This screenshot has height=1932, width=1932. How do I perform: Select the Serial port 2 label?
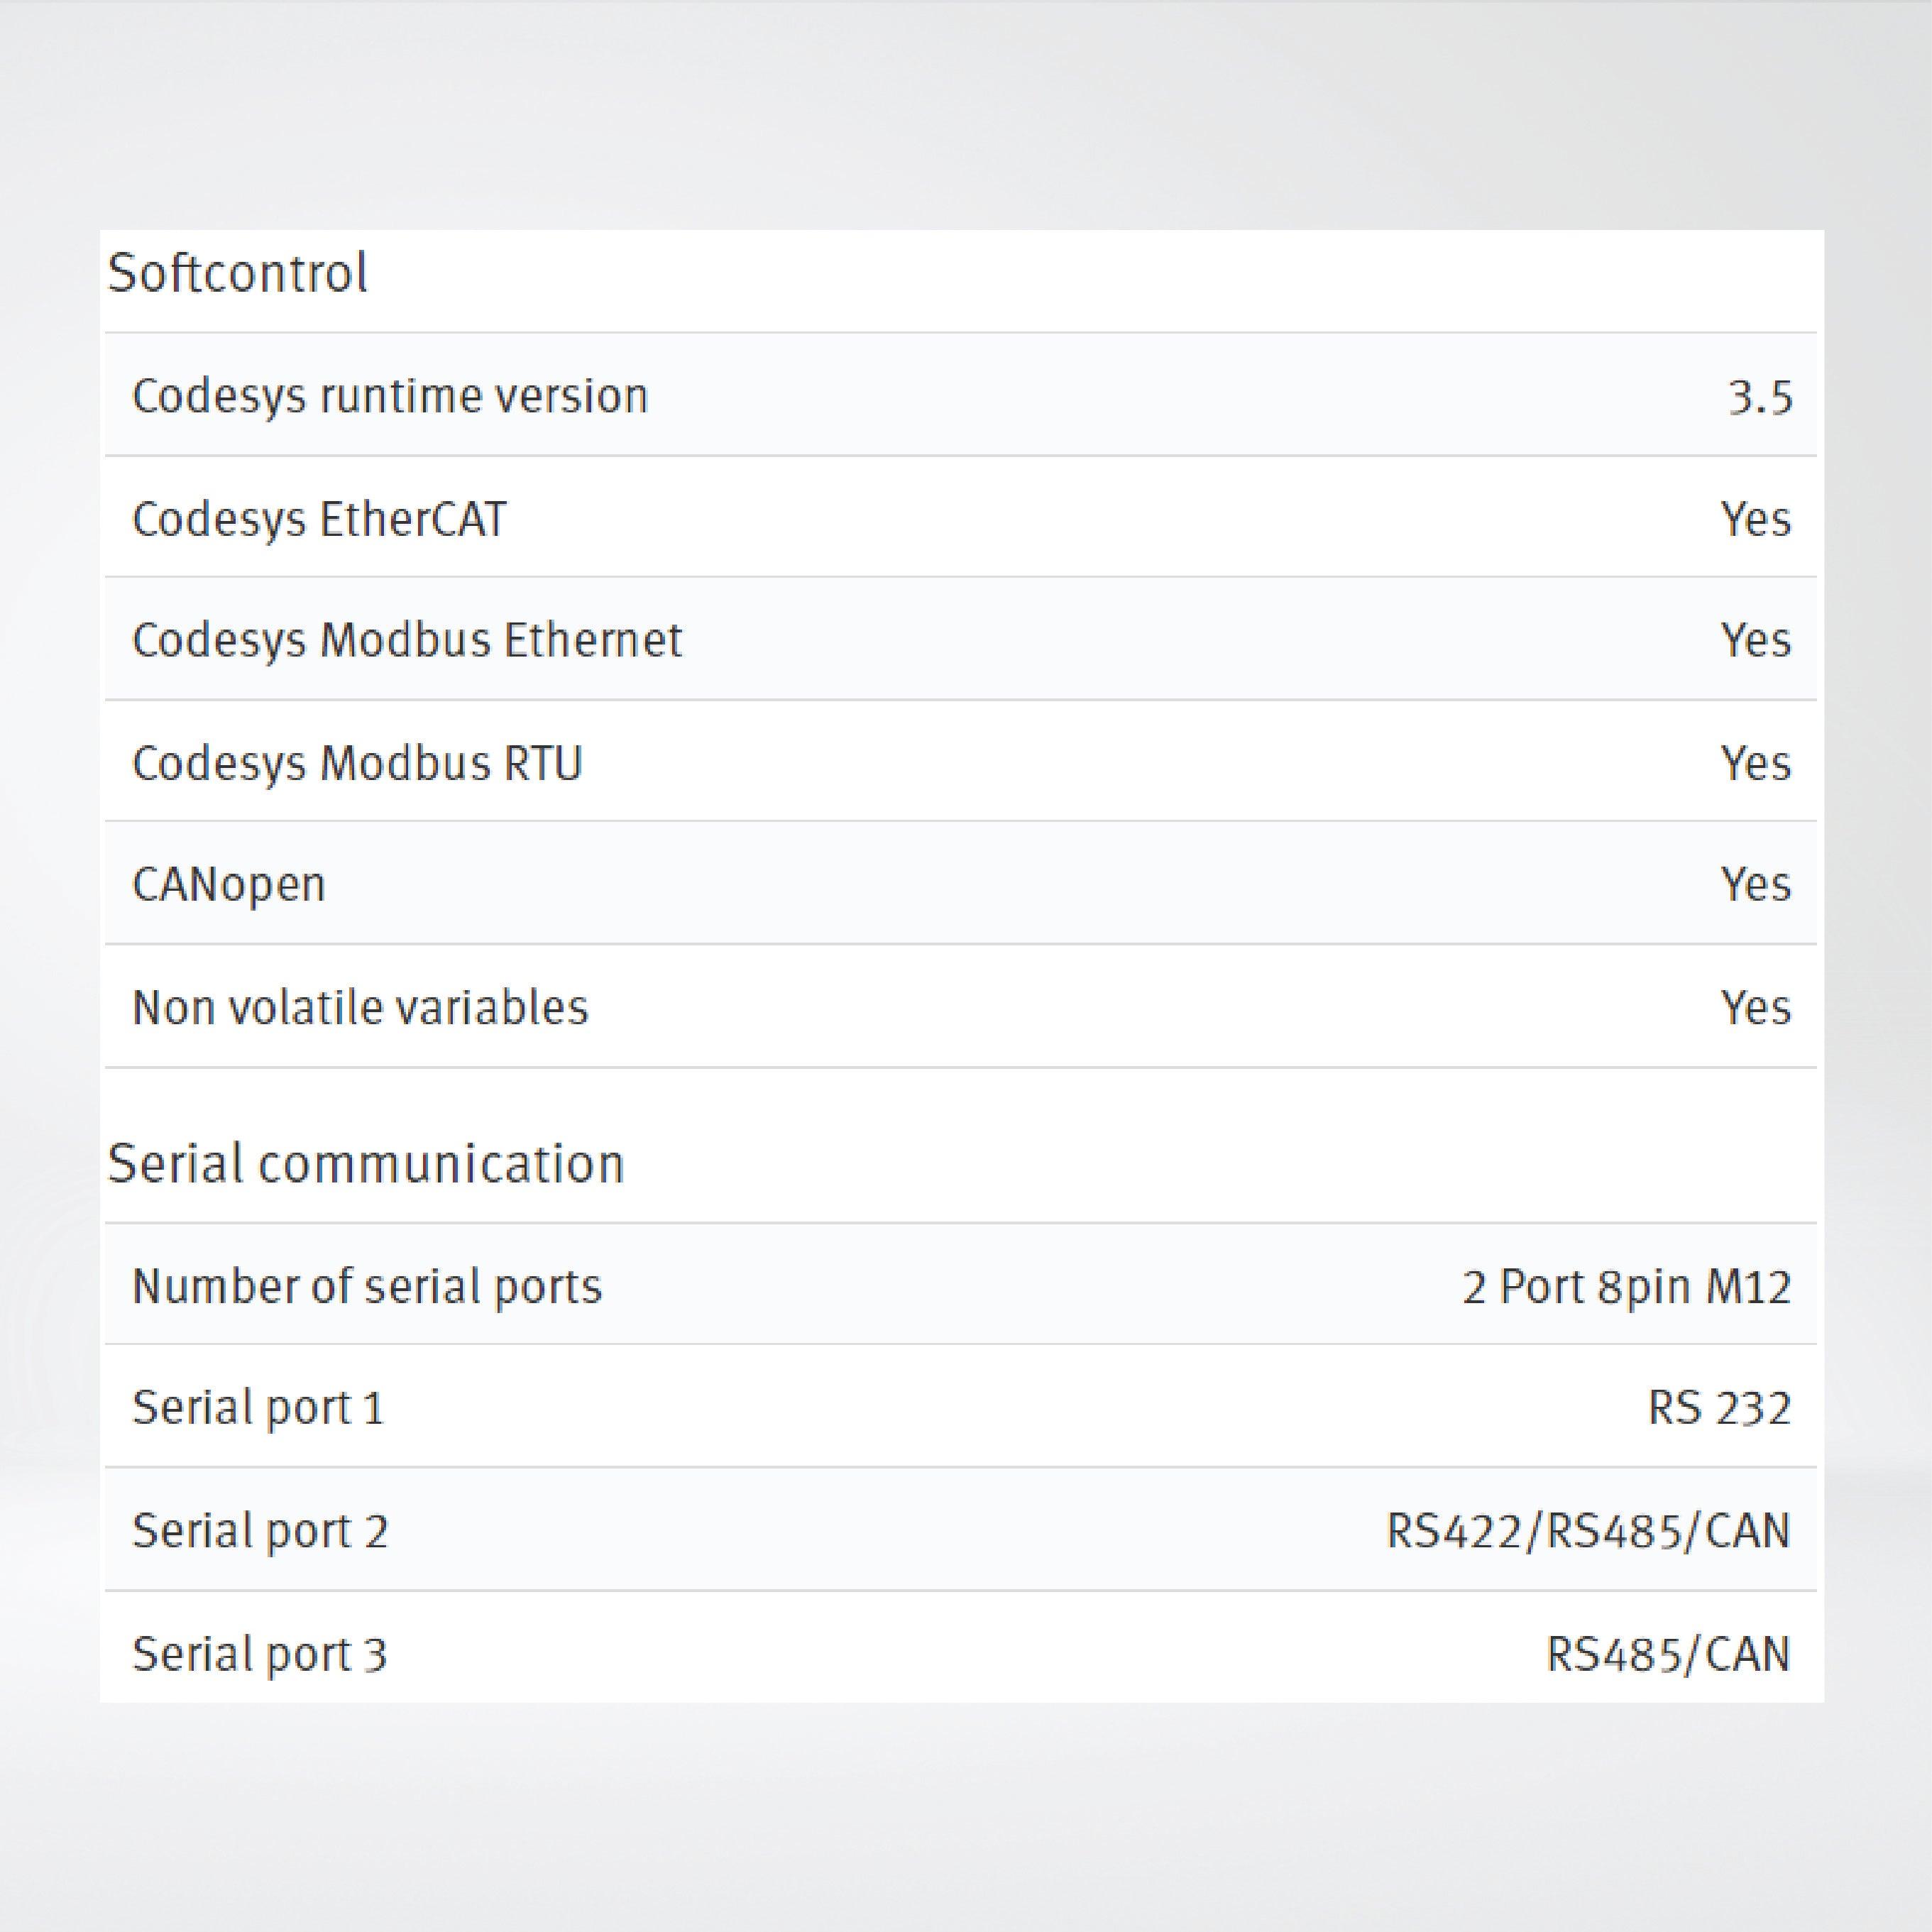click(x=260, y=1531)
